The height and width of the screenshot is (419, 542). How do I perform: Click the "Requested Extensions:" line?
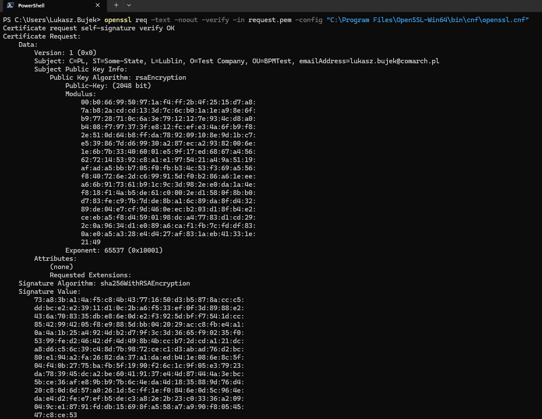[90, 275]
